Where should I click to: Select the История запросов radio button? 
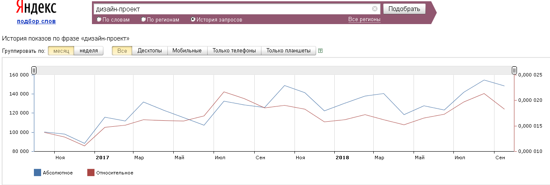click(193, 19)
